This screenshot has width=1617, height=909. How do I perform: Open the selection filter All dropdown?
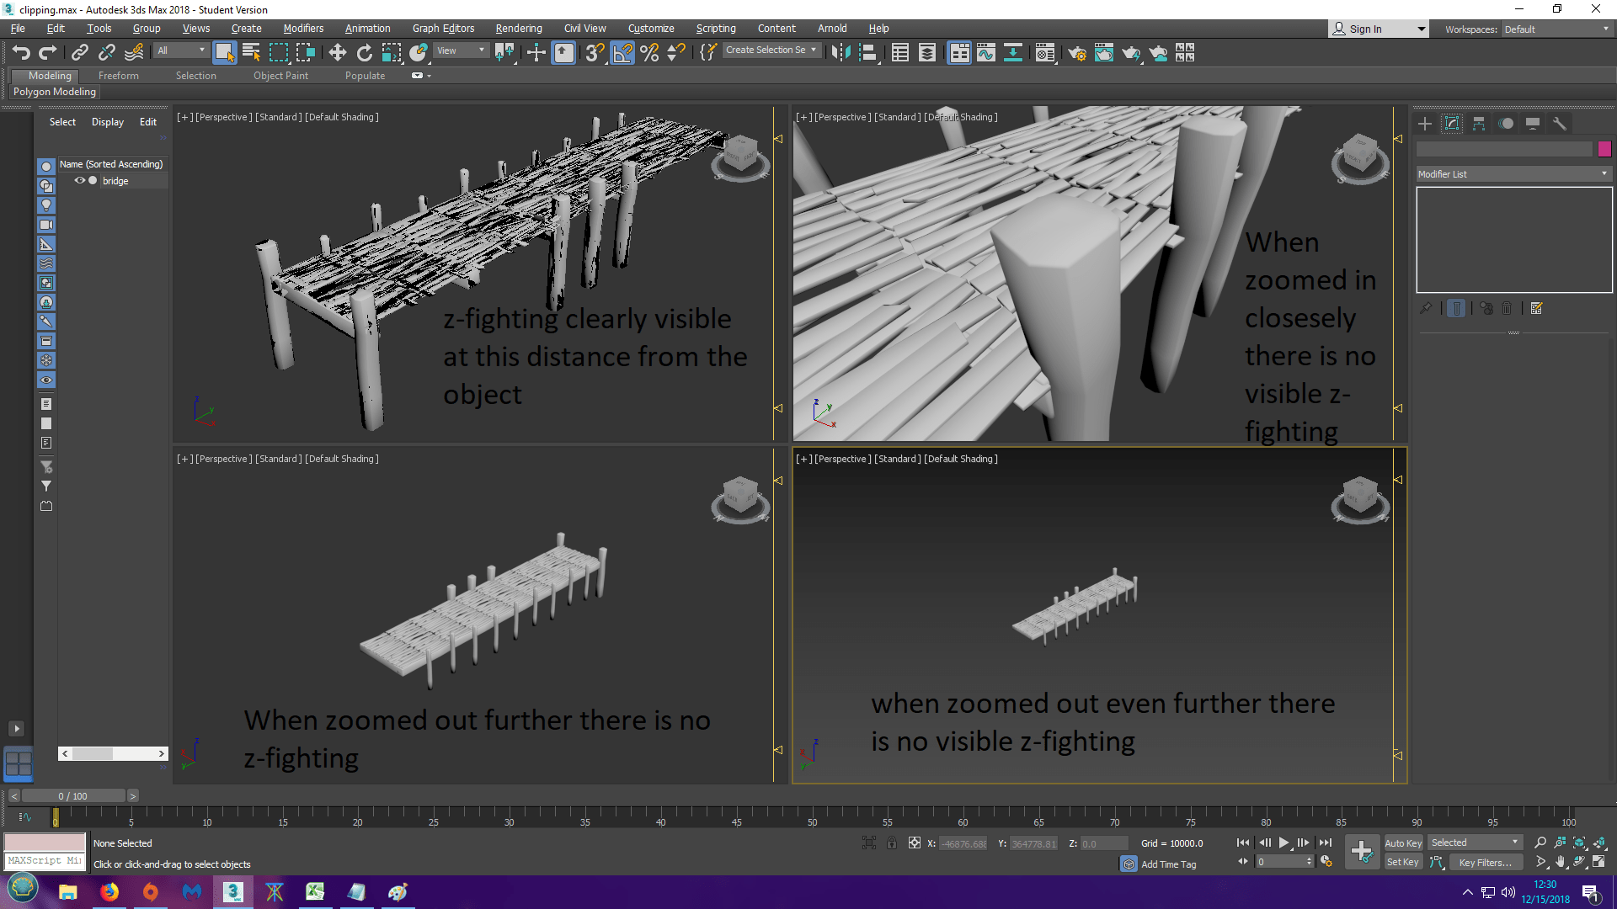coord(181,50)
